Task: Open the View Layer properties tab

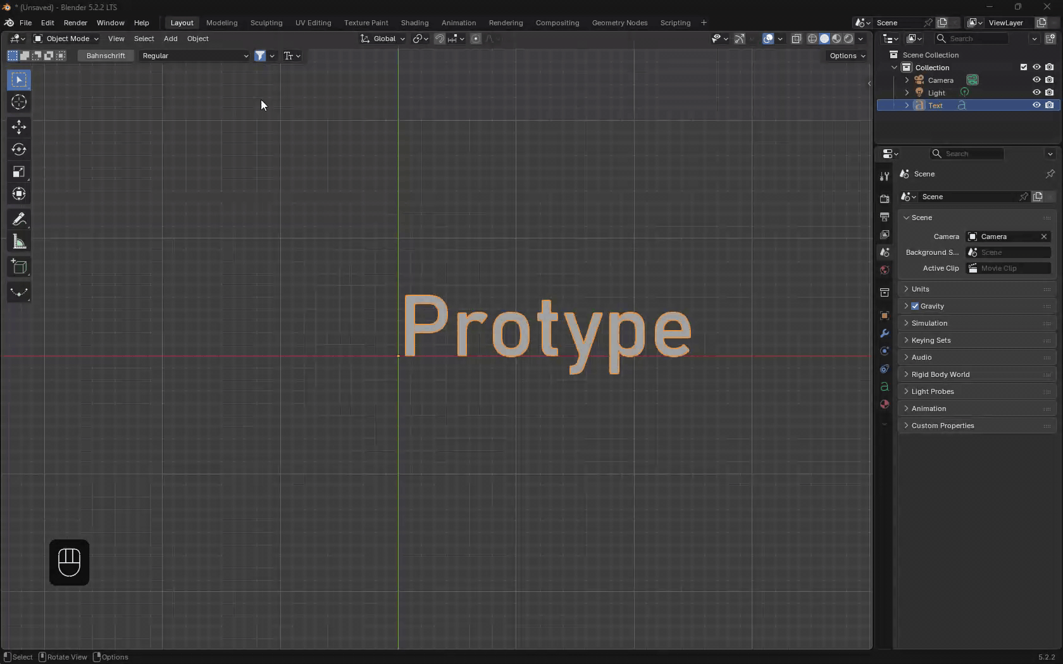Action: click(x=885, y=235)
